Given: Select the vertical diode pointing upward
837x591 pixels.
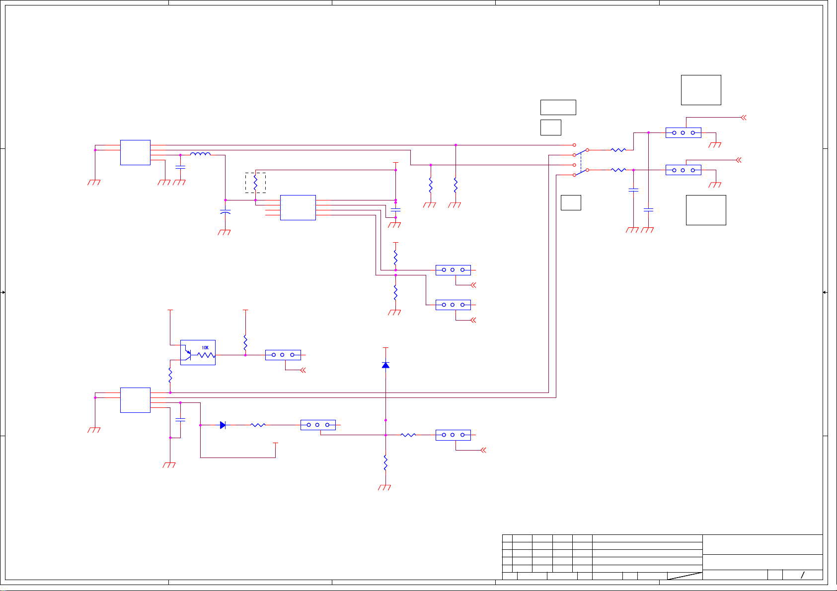Looking at the screenshot, I should coord(385,365).
